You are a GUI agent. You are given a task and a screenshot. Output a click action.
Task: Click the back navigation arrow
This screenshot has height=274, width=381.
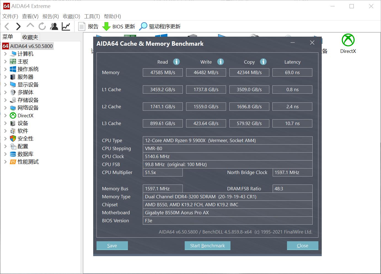click(7, 26)
